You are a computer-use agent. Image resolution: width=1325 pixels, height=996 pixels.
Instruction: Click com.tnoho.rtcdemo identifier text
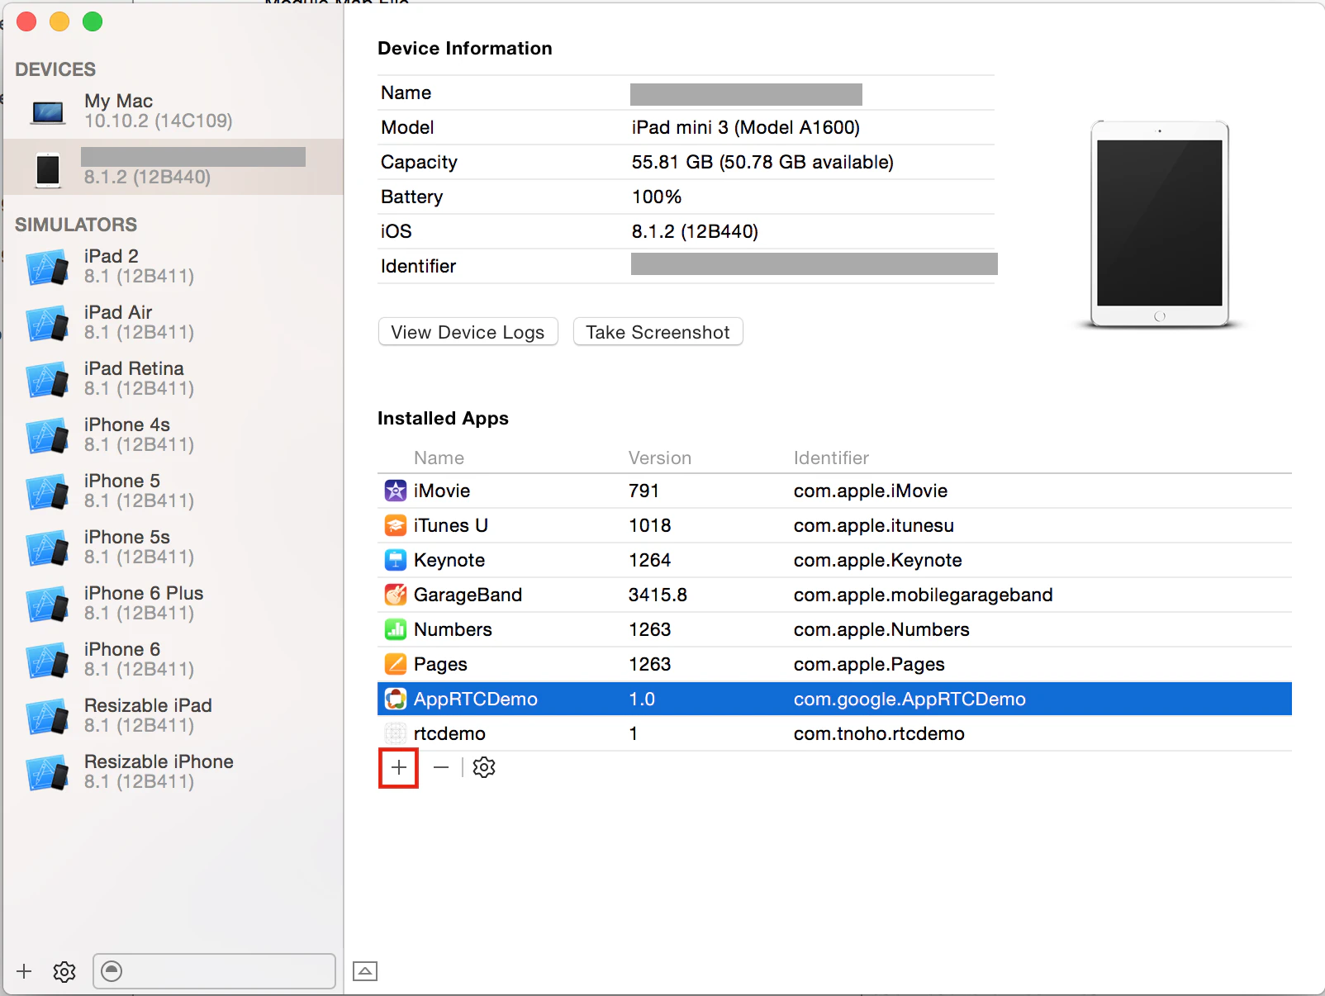tap(879, 733)
